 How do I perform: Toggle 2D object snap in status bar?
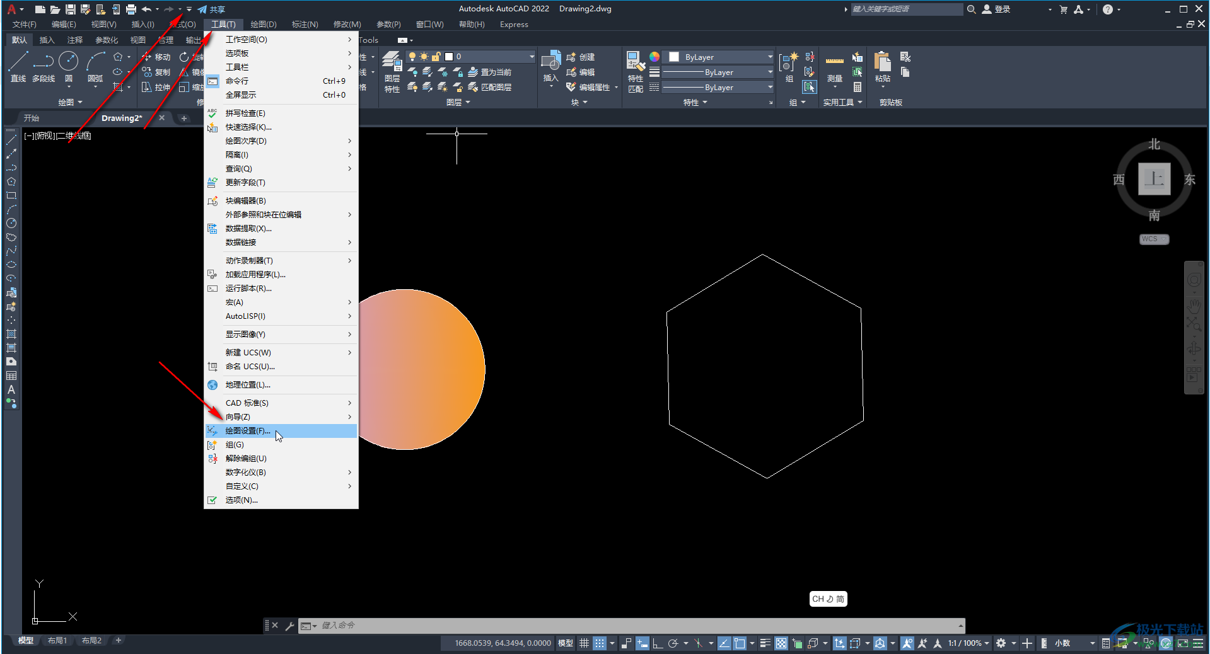click(740, 643)
